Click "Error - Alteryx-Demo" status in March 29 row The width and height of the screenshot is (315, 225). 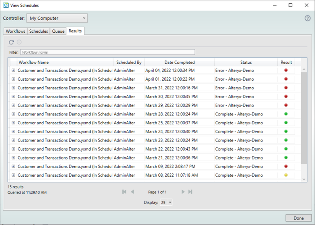pos(235,105)
